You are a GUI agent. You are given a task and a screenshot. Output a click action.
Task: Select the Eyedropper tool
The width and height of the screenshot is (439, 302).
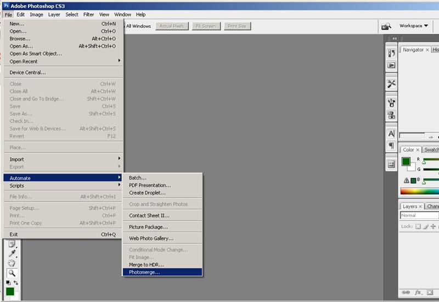(x=12, y=254)
